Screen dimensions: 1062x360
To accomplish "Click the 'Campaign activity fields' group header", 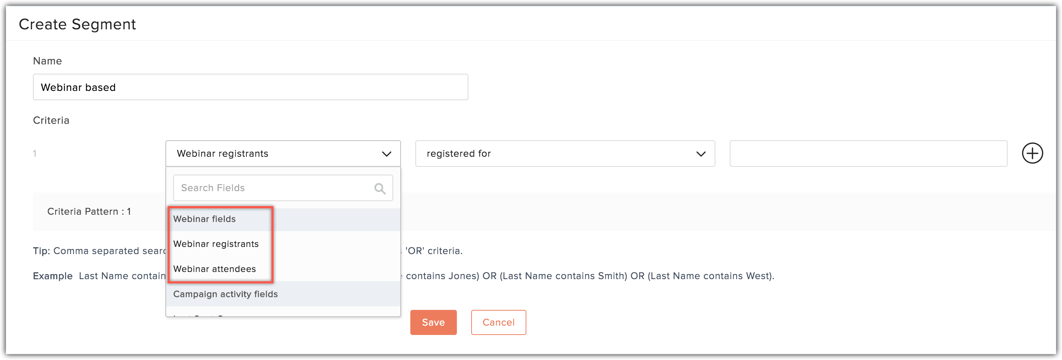I will [x=283, y=294].
